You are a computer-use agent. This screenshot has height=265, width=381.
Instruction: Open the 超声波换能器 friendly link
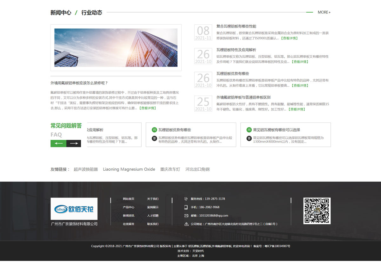(86, 169)
